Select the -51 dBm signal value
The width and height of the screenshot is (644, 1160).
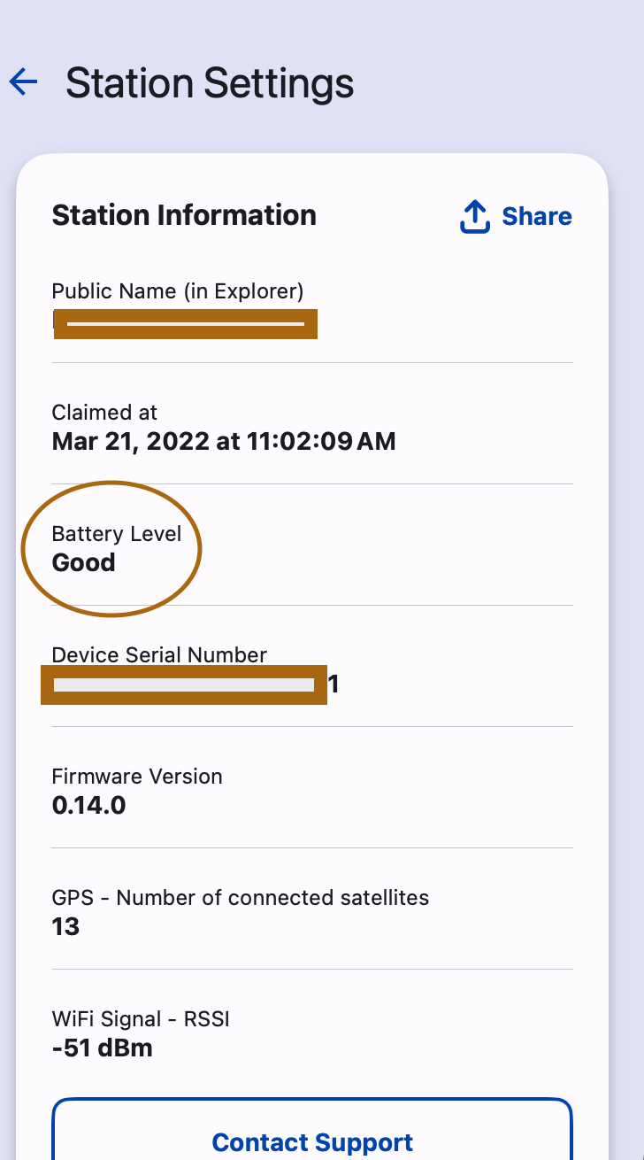[103, 1048]
